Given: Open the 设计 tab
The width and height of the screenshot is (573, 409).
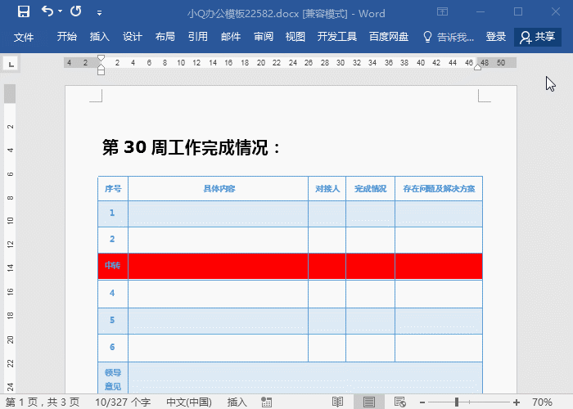Looking at the screenshot, I should tap(133, 37).
